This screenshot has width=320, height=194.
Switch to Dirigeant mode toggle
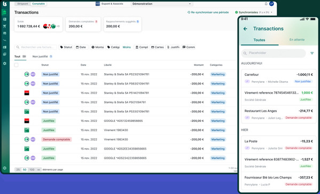[22, 4]
